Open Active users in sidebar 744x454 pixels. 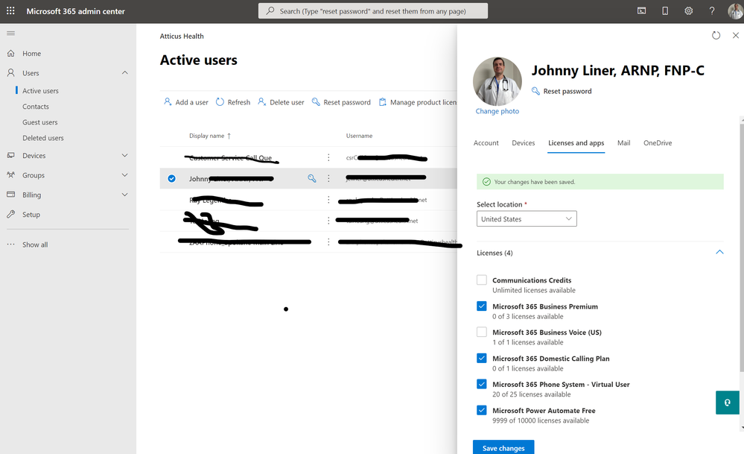(x=40, y=91)
